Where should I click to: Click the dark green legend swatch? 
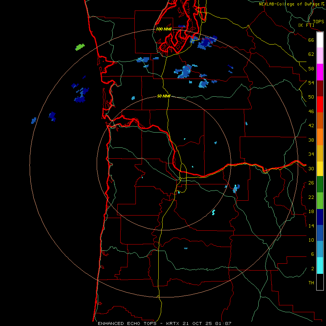(320, 184)
